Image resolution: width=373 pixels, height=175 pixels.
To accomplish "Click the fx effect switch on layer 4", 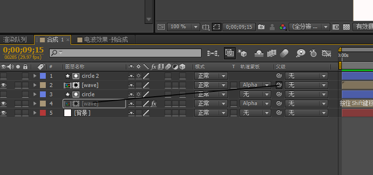I will pyautogui.click(x=154, y=104).
